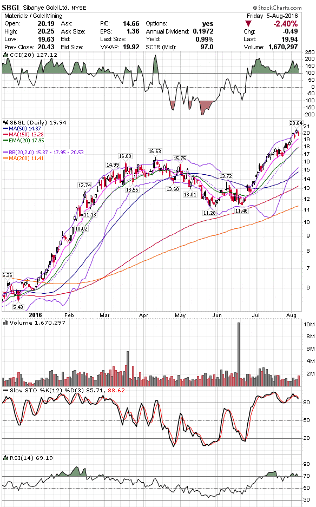Click the High value 20.25
Screen dimensions: 316x507
pos(46,31)
